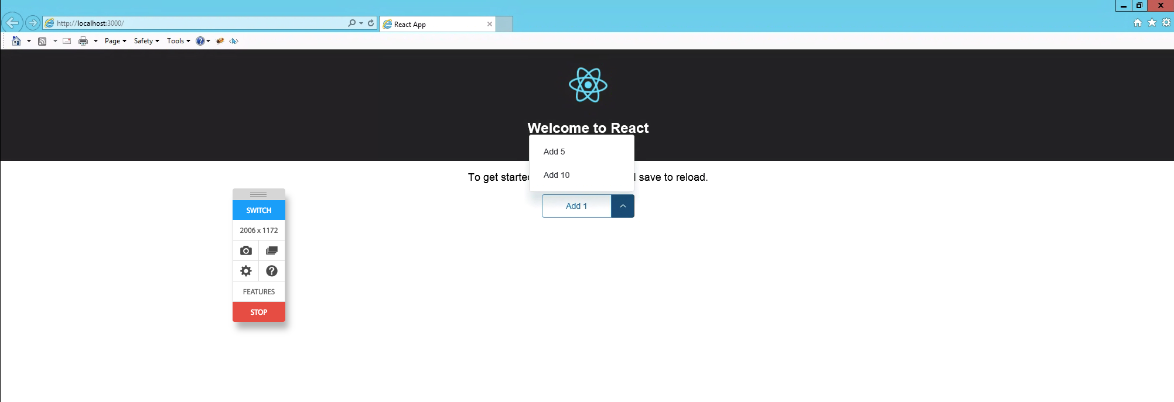Close the React App tab

pos(490,24)
